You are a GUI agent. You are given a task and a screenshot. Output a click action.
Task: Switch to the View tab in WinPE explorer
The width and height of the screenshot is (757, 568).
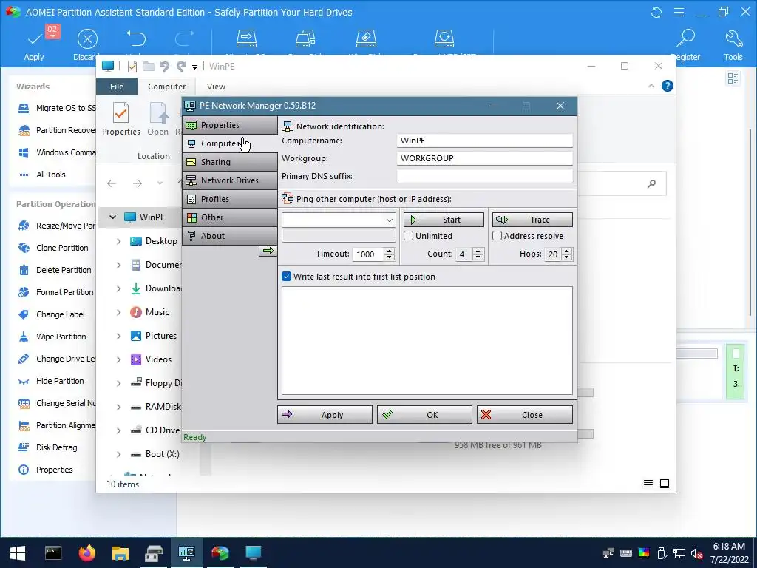pos(216,87)
